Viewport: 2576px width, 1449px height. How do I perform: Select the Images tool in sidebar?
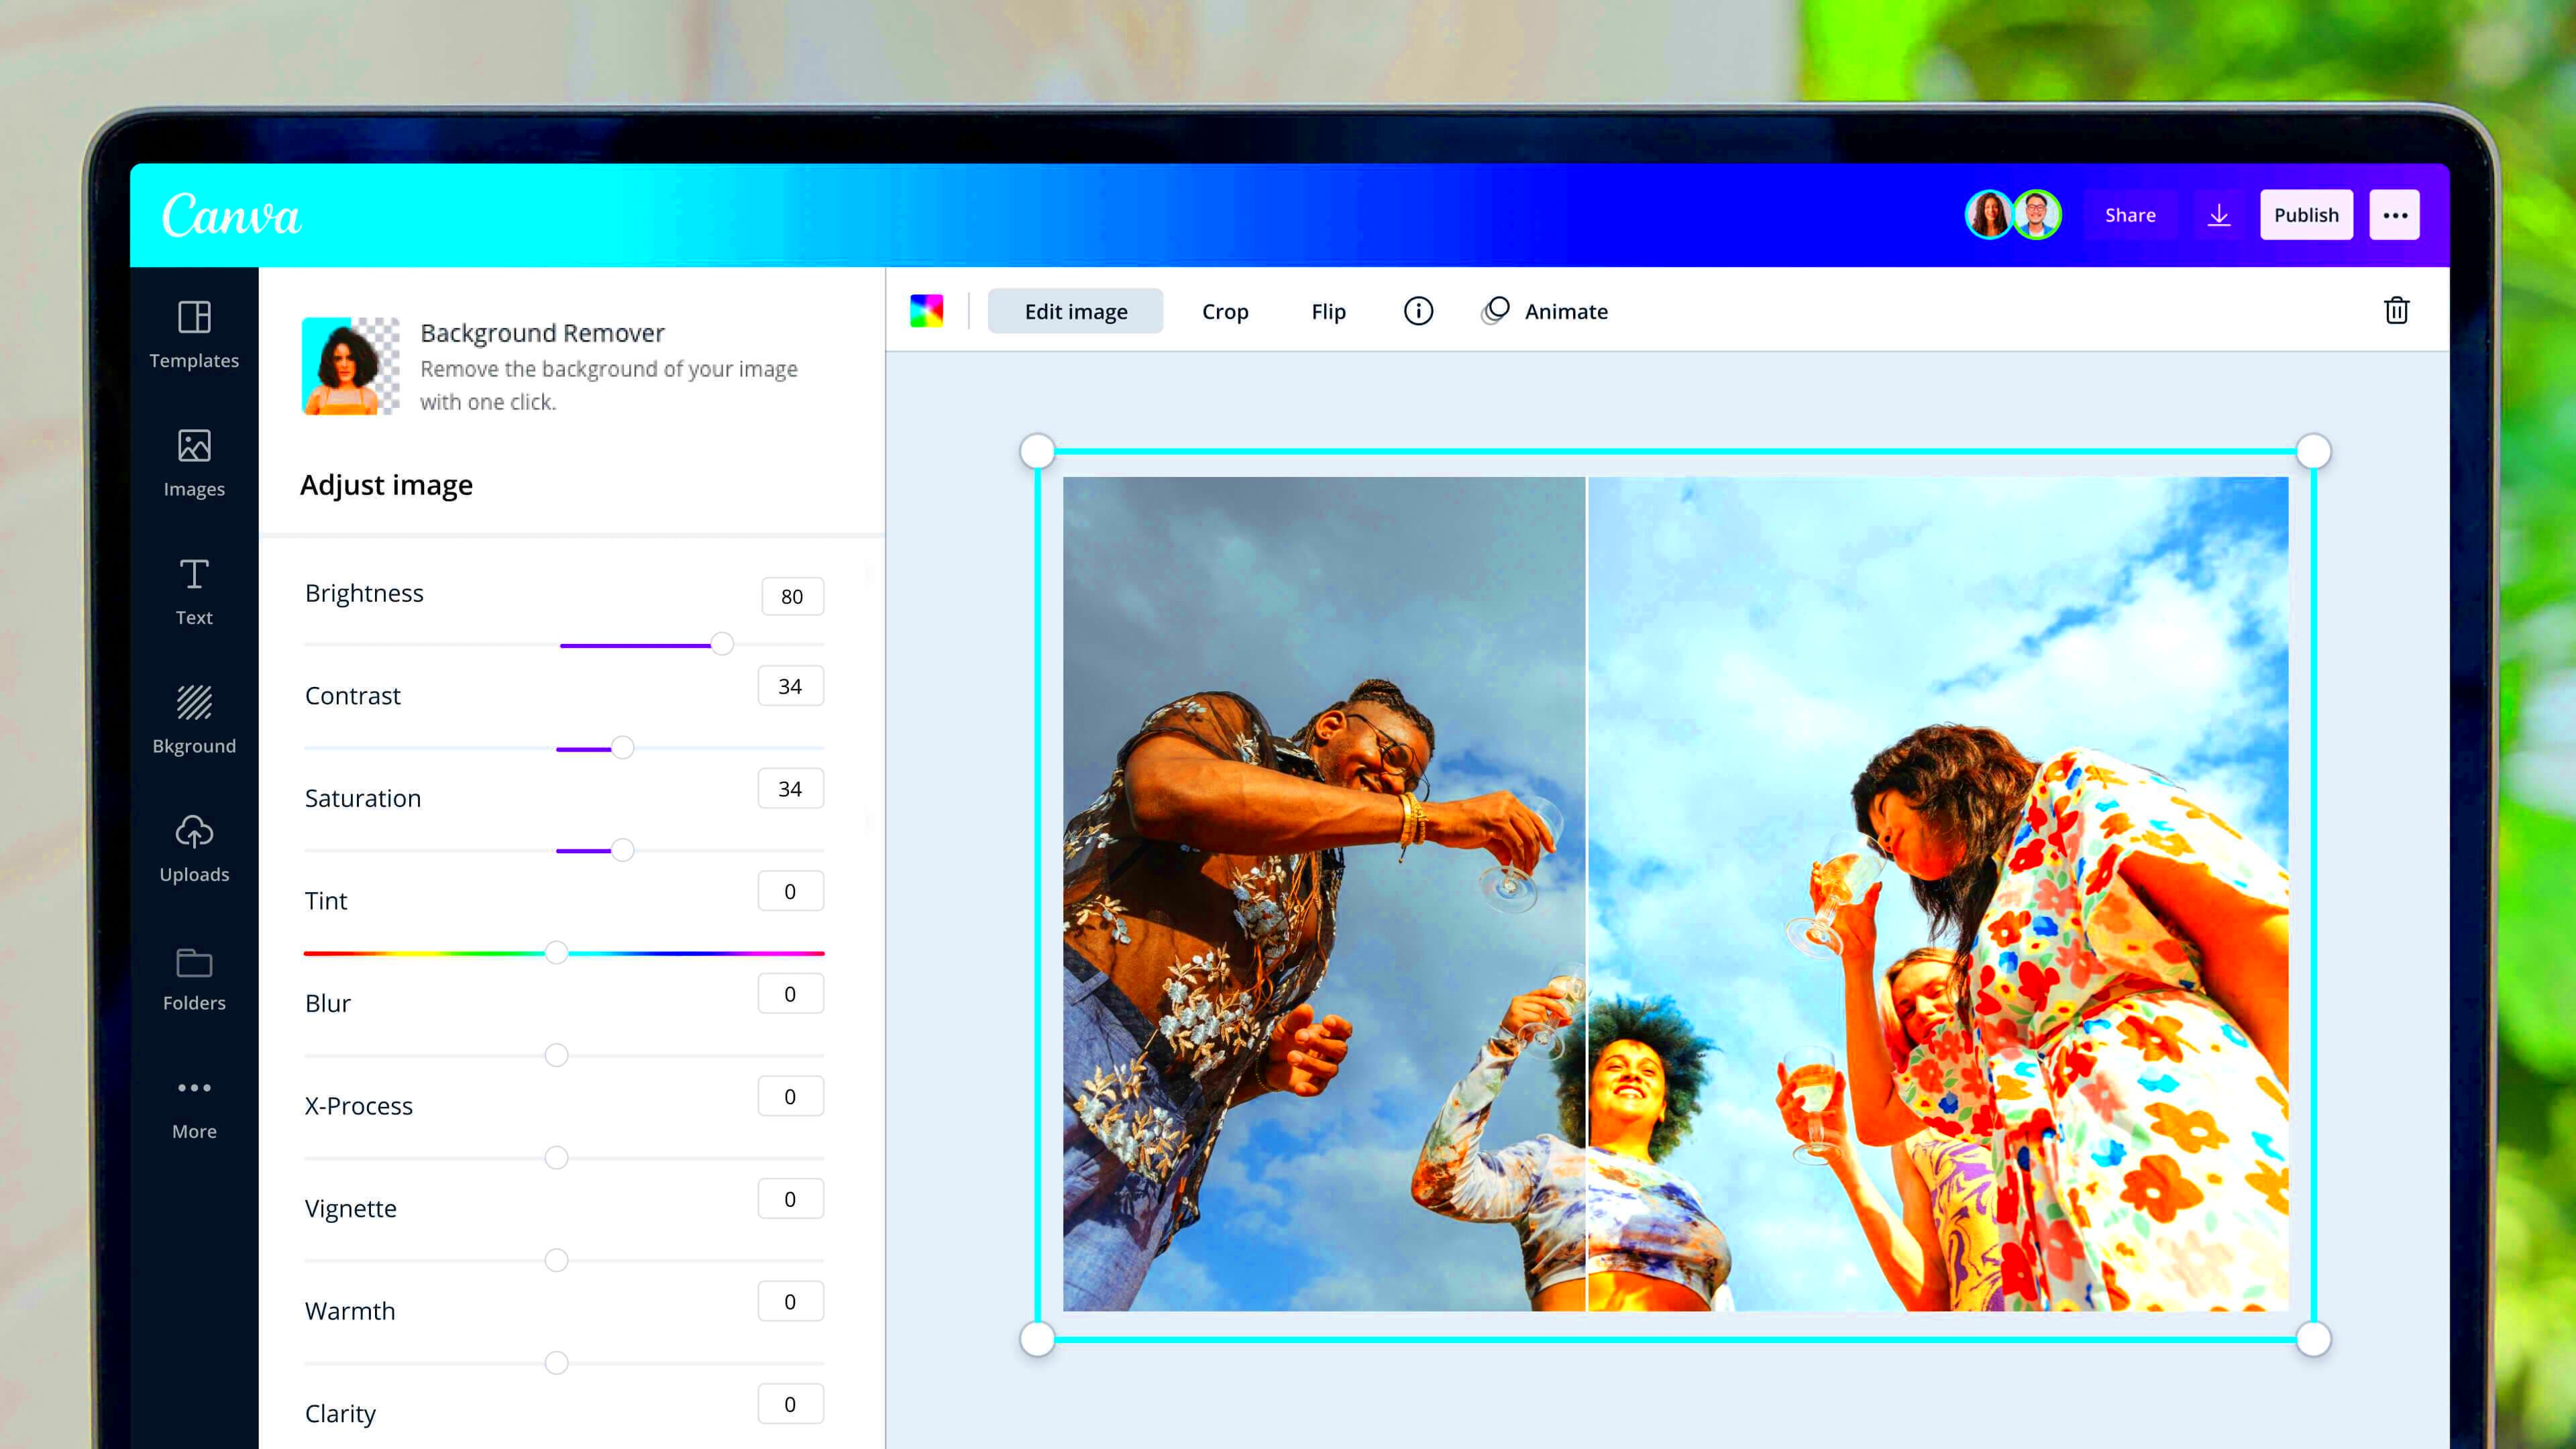(x=195, y=462)
